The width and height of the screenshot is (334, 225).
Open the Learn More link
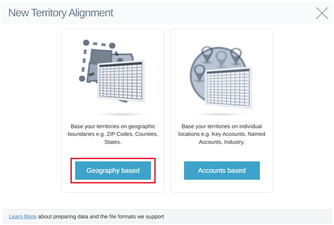click(22, 217)
